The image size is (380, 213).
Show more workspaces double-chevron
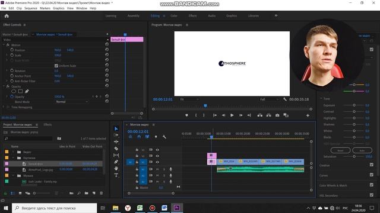click(x=276, y=16)
